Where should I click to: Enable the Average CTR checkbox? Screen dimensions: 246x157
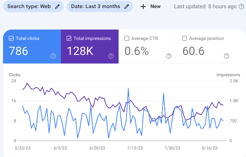point(127,38)
